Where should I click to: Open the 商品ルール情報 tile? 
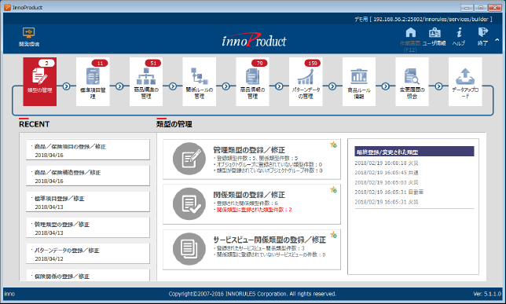[359, 82]
